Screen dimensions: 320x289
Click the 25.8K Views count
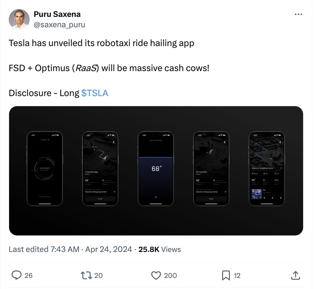[x=159, y=249]
